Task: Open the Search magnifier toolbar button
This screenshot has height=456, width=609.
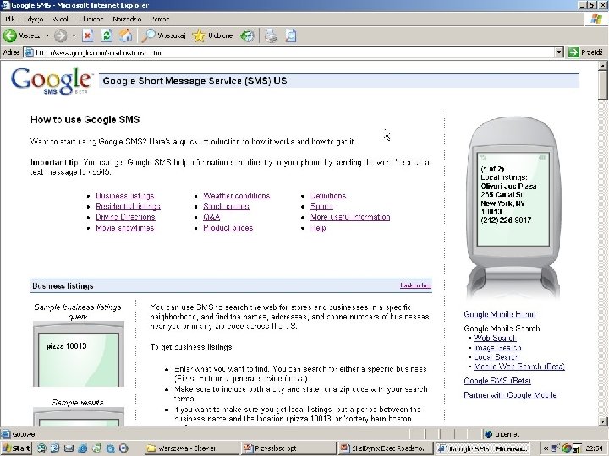Action: click(x=163, y=35)
